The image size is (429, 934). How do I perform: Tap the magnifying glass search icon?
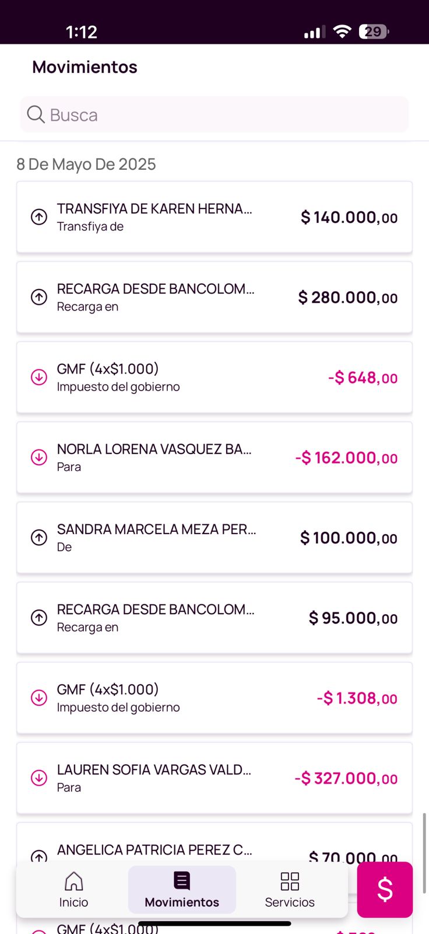click(x=36, y=114)
